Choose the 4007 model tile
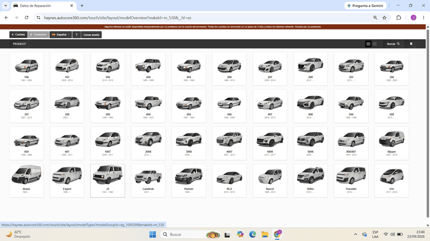The image size is (430, 241). [x=229, y=144]
